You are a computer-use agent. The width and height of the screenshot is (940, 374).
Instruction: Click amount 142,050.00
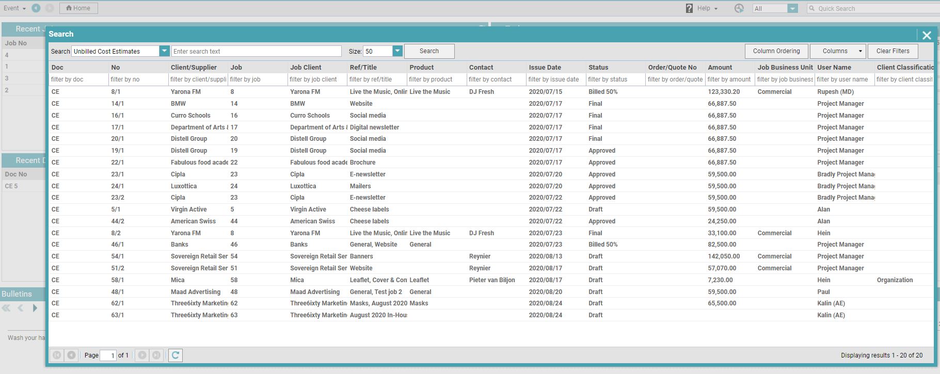(x=724, y=256)
